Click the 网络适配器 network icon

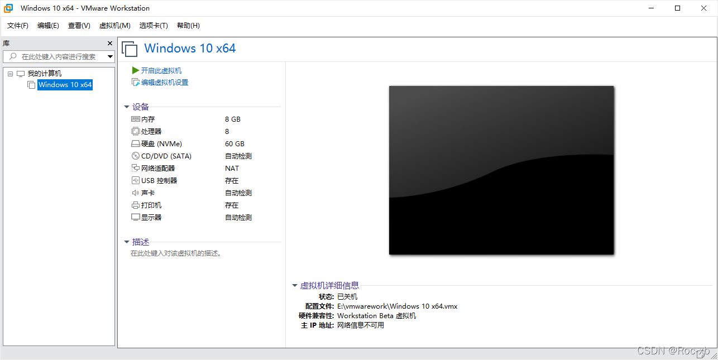click(x=136, y=169)
